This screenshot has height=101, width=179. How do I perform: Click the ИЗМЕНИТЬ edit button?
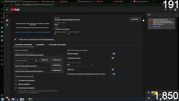tap(135, 19)
